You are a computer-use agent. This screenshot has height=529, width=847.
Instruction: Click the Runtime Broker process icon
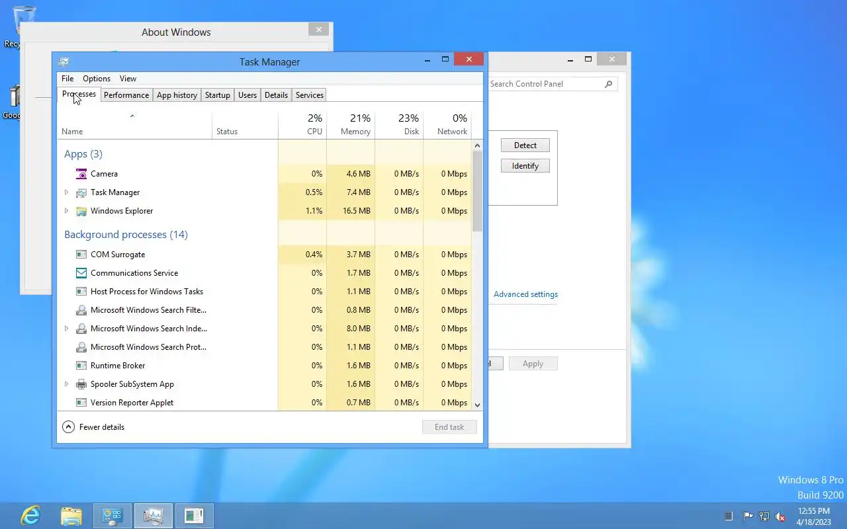[x=81, y=366]
